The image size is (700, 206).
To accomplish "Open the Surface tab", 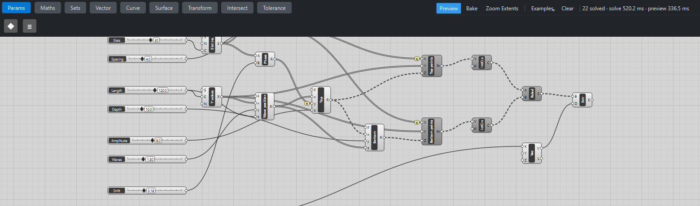I will click(x=164, y=8).
